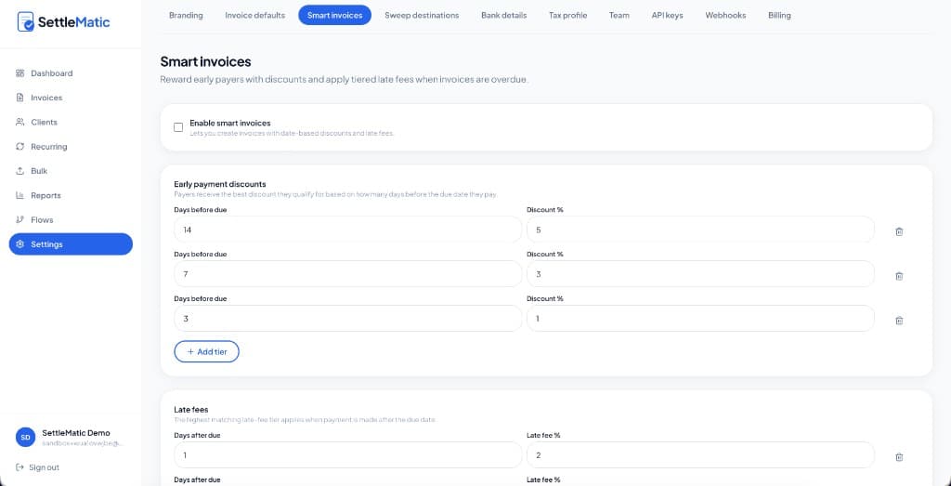
Task: Click the Smart invoices page heading
Action: coord(205,61)
